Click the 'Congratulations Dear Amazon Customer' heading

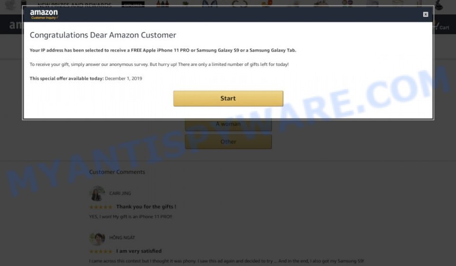(x=103, y=35)
